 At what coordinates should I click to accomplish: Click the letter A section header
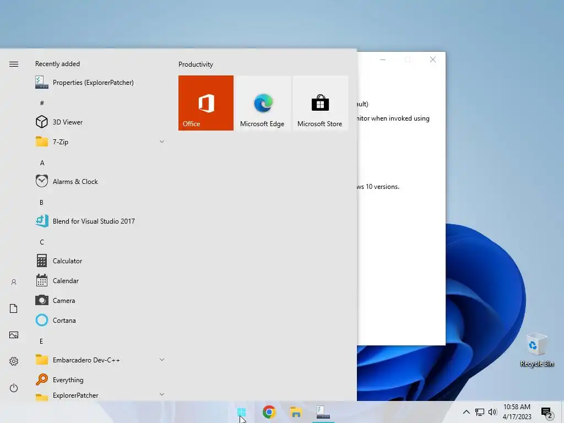click(x=42, y=163)
